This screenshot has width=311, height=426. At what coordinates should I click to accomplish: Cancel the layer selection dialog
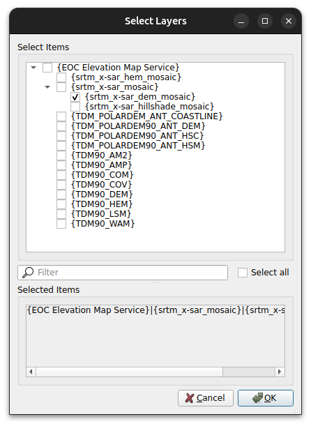[x=206, y=398]
